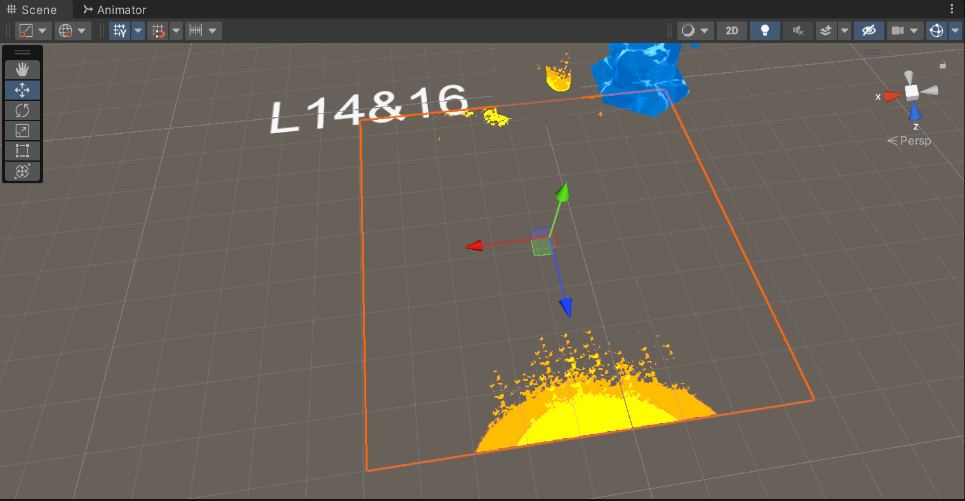
Task: Open the grid snapping settings icon
Action: pos(157,30)
